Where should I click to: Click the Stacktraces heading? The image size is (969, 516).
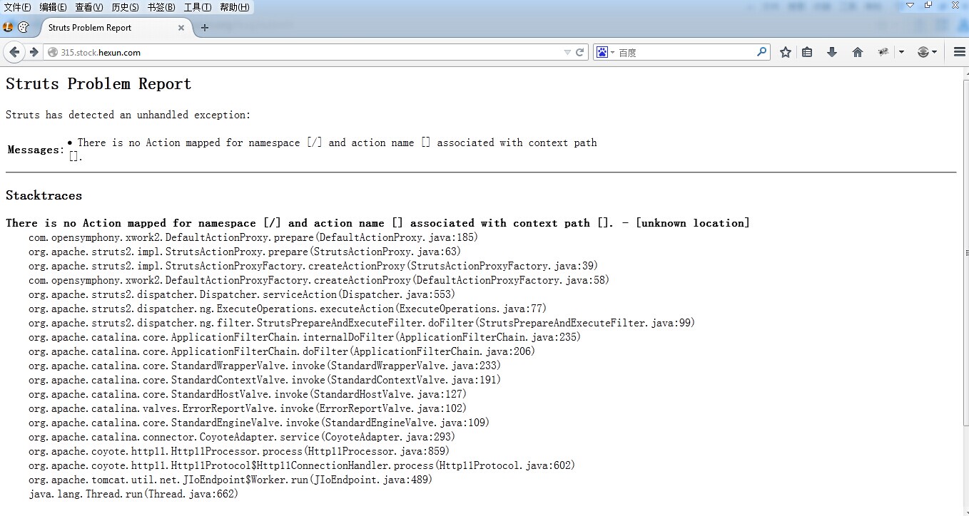tap(44, 195)
